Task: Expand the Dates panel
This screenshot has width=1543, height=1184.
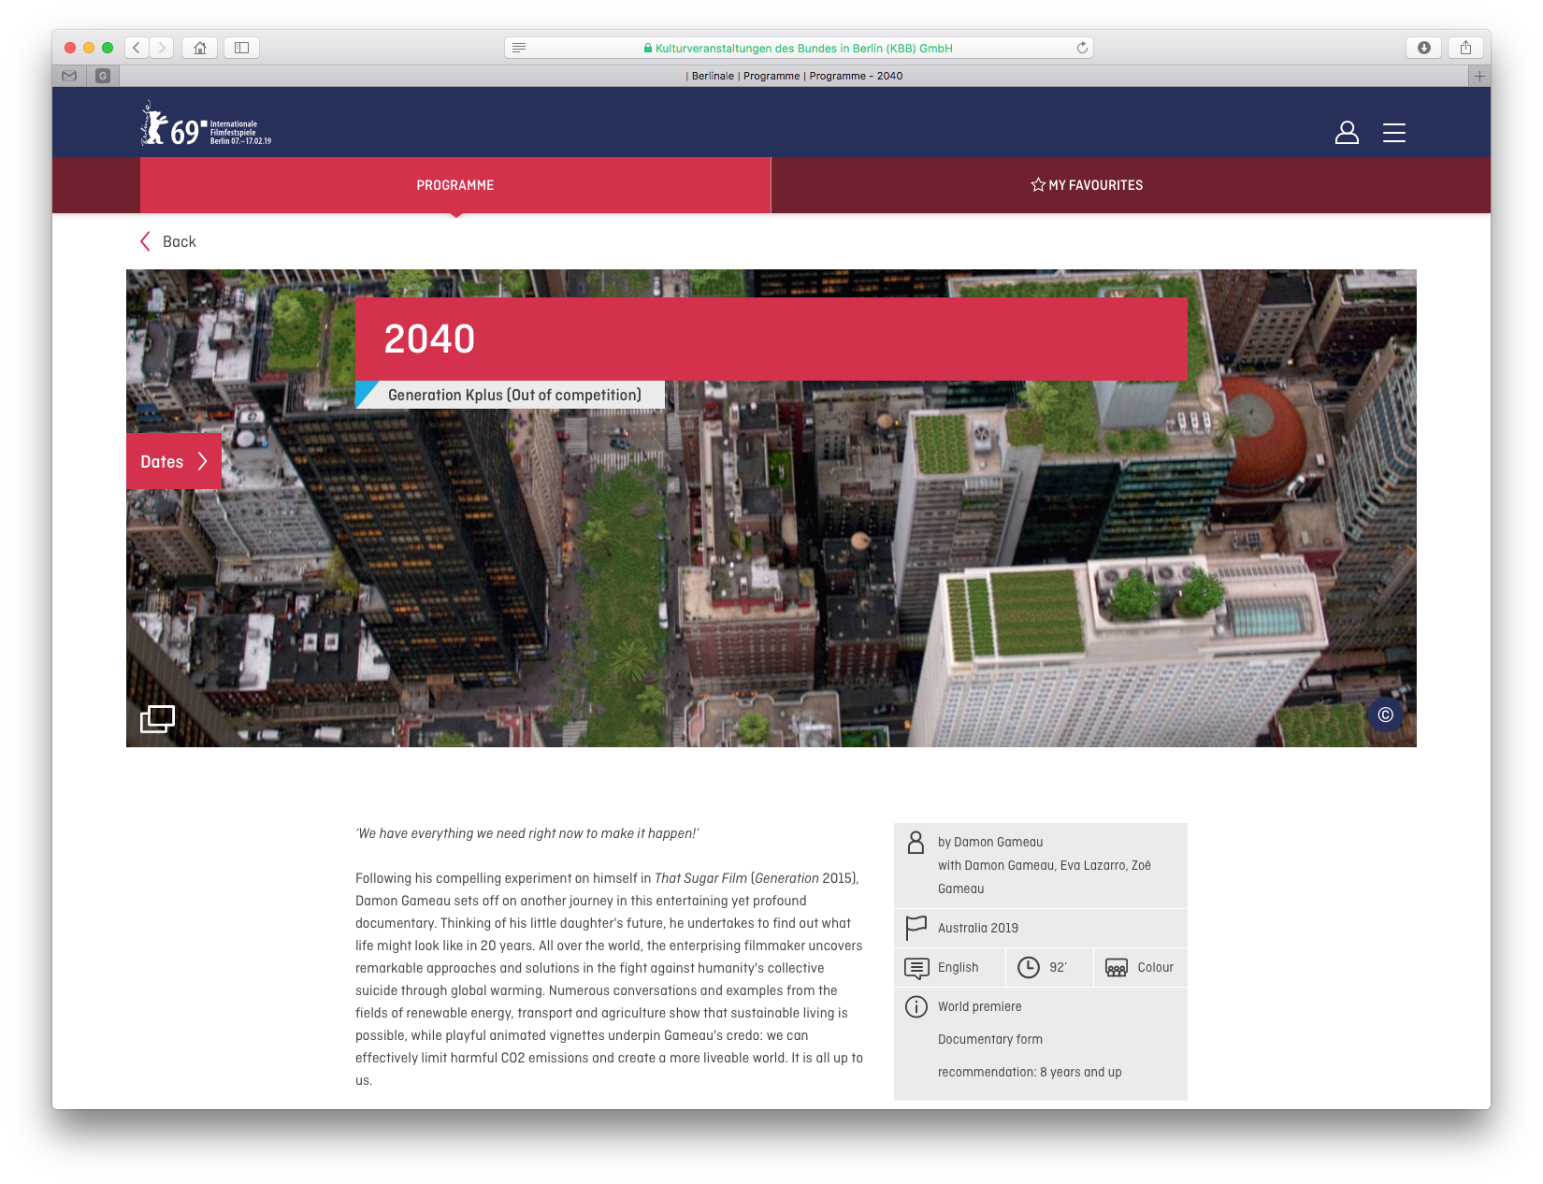Action: point(174,461)
